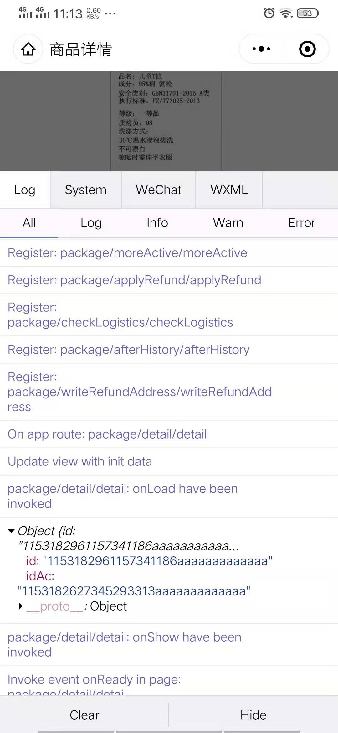
Task: Expand the __proto__ Object node
Action: click(x=21, y=606)
